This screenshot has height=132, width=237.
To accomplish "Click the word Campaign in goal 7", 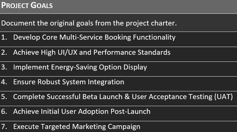I will tap(124, 127).
